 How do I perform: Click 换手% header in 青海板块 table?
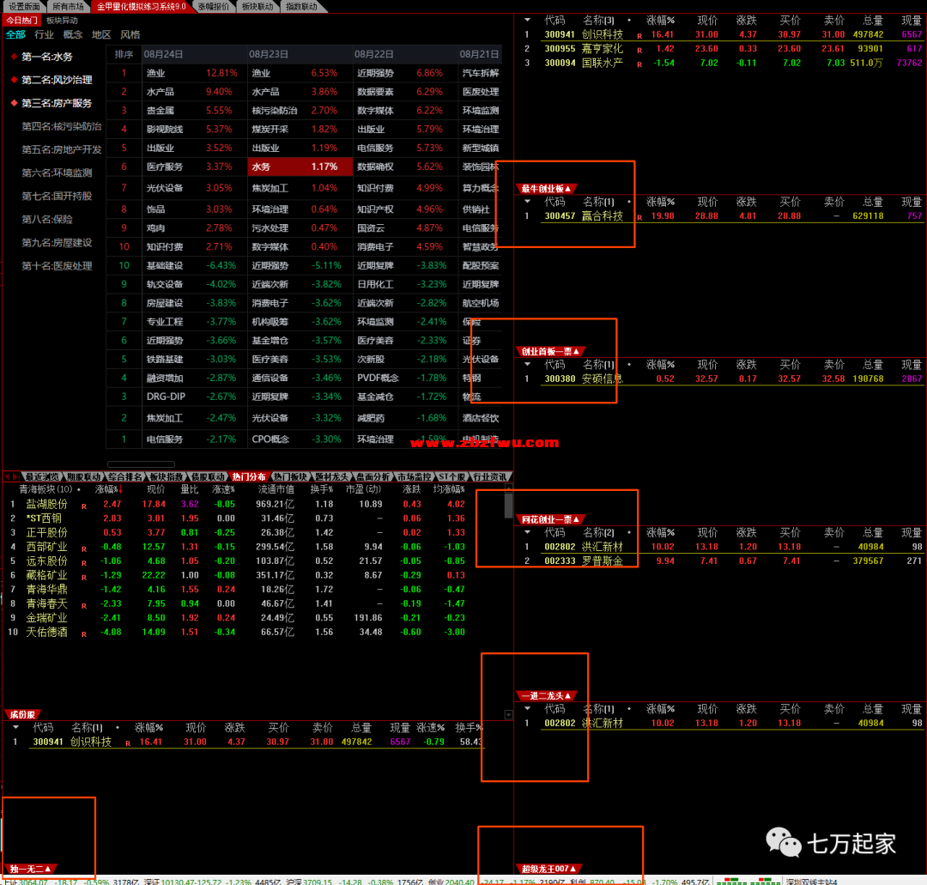[x=322, y=489]
